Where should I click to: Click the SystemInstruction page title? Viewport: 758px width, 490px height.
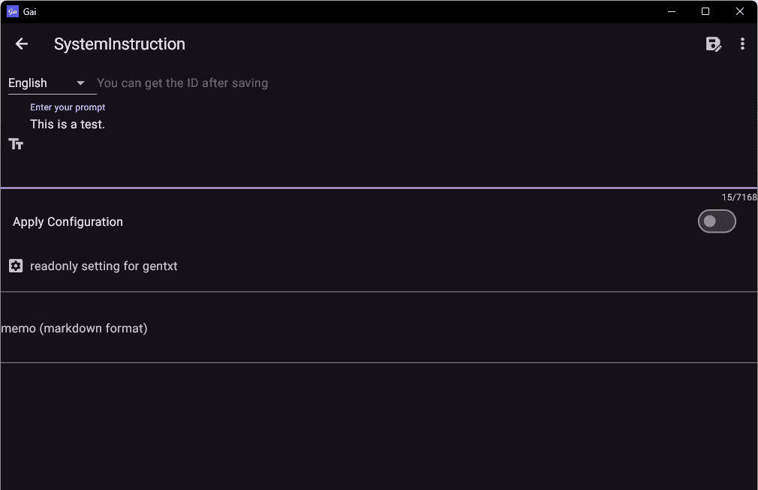click(119, 44)
